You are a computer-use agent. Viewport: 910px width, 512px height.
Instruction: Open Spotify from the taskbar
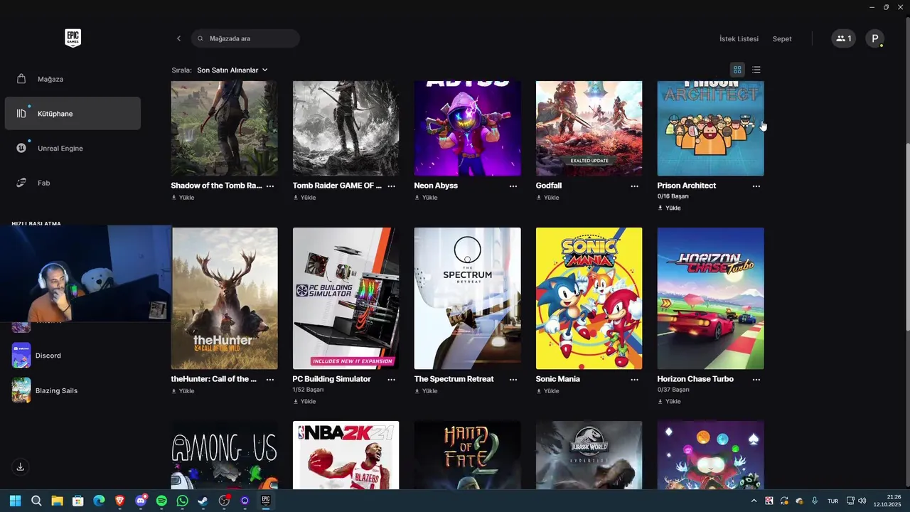pyautogui.click(x=161, y=501)
